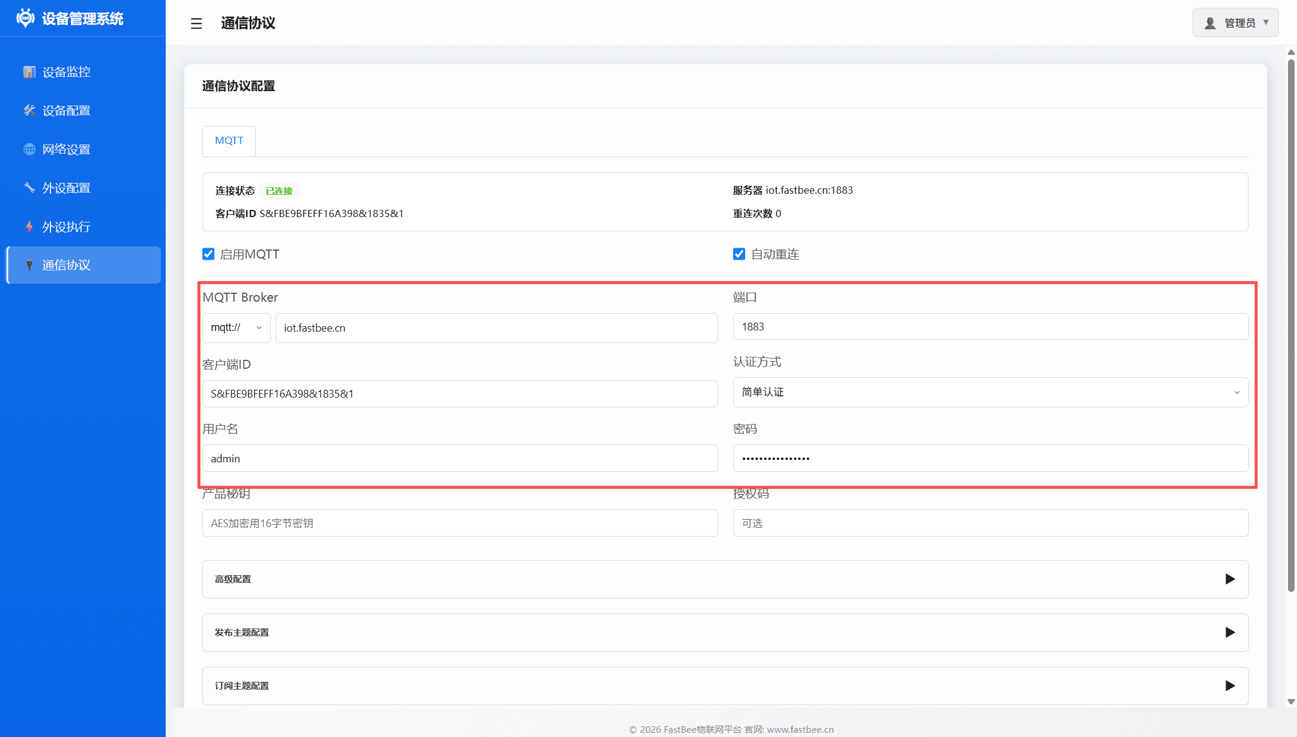This screenshot has height=737, width=1297.
Task: Open the 设备监控 menu item
Action: (x=83, y=72)
